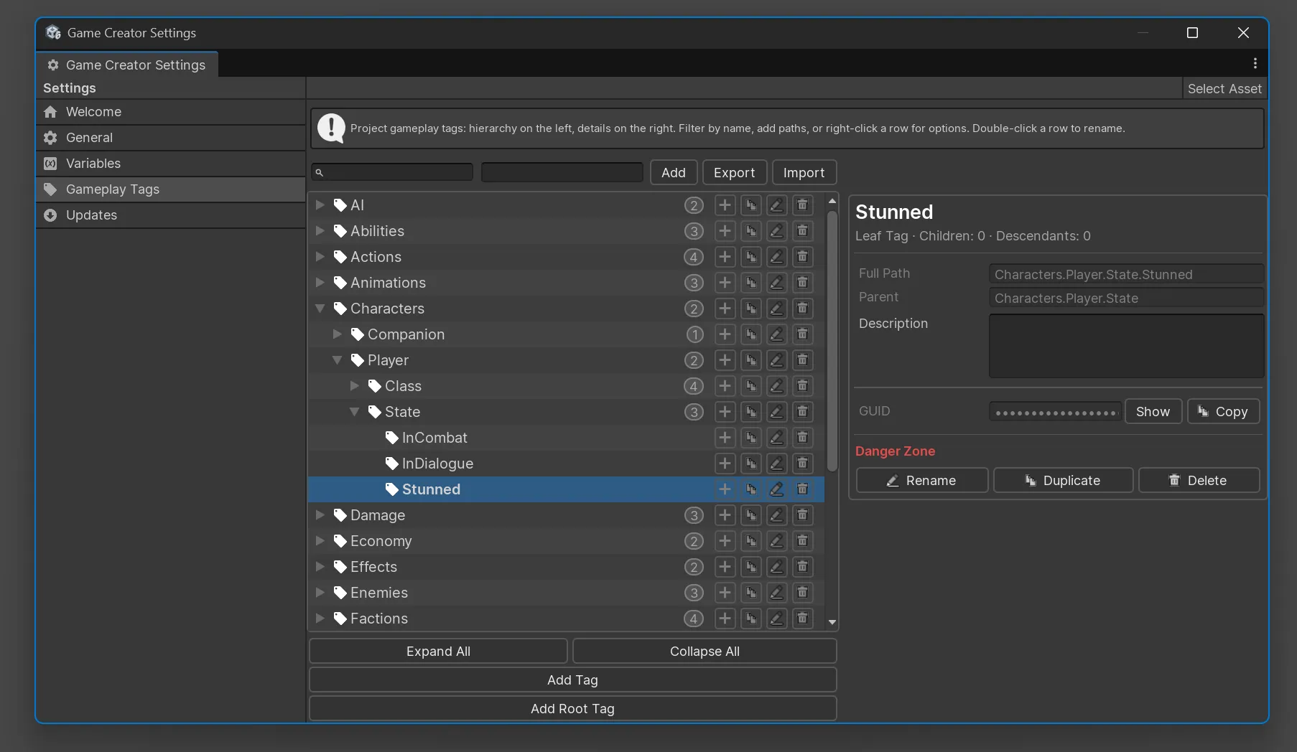Expand the Damage tag group
Image resolution: width=1297 pixels, height=752 pixels.
(320, 515)
